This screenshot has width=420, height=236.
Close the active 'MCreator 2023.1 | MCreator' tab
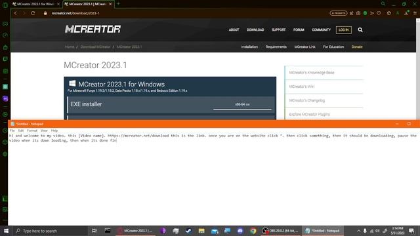point(110,4)
